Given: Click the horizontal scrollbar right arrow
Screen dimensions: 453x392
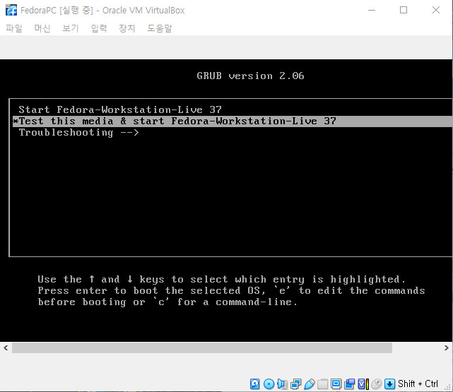Looking at the screenshot, I should (x=447, y=348).
